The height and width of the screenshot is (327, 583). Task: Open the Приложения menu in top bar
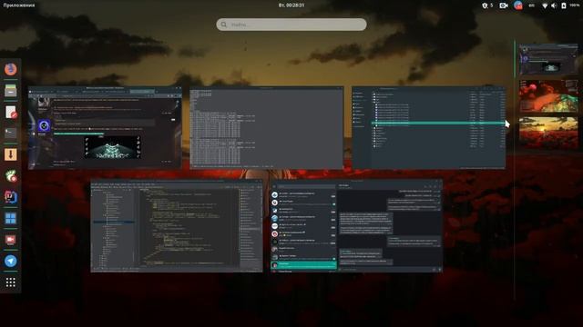[19, 5]
